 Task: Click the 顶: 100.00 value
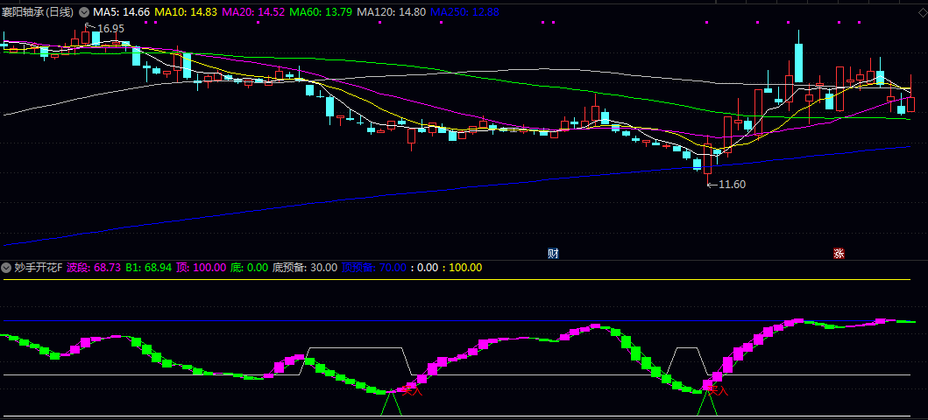click(x=202, y=268)
